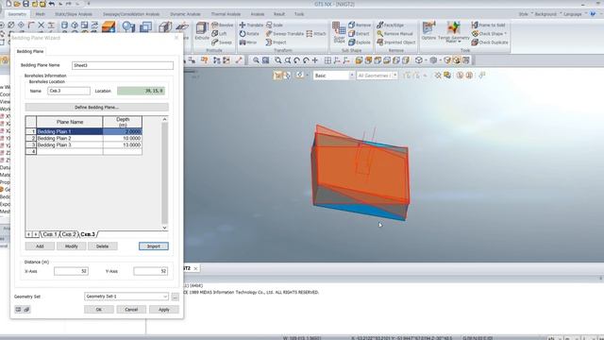Switch to the Dynamic Analysis tab
Screen dimensions: 604x340
coord(185,14)
